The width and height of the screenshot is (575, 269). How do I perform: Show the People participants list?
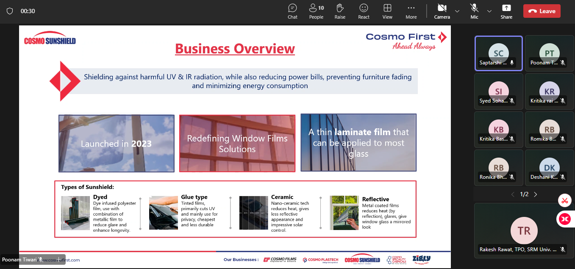point(316,11)
